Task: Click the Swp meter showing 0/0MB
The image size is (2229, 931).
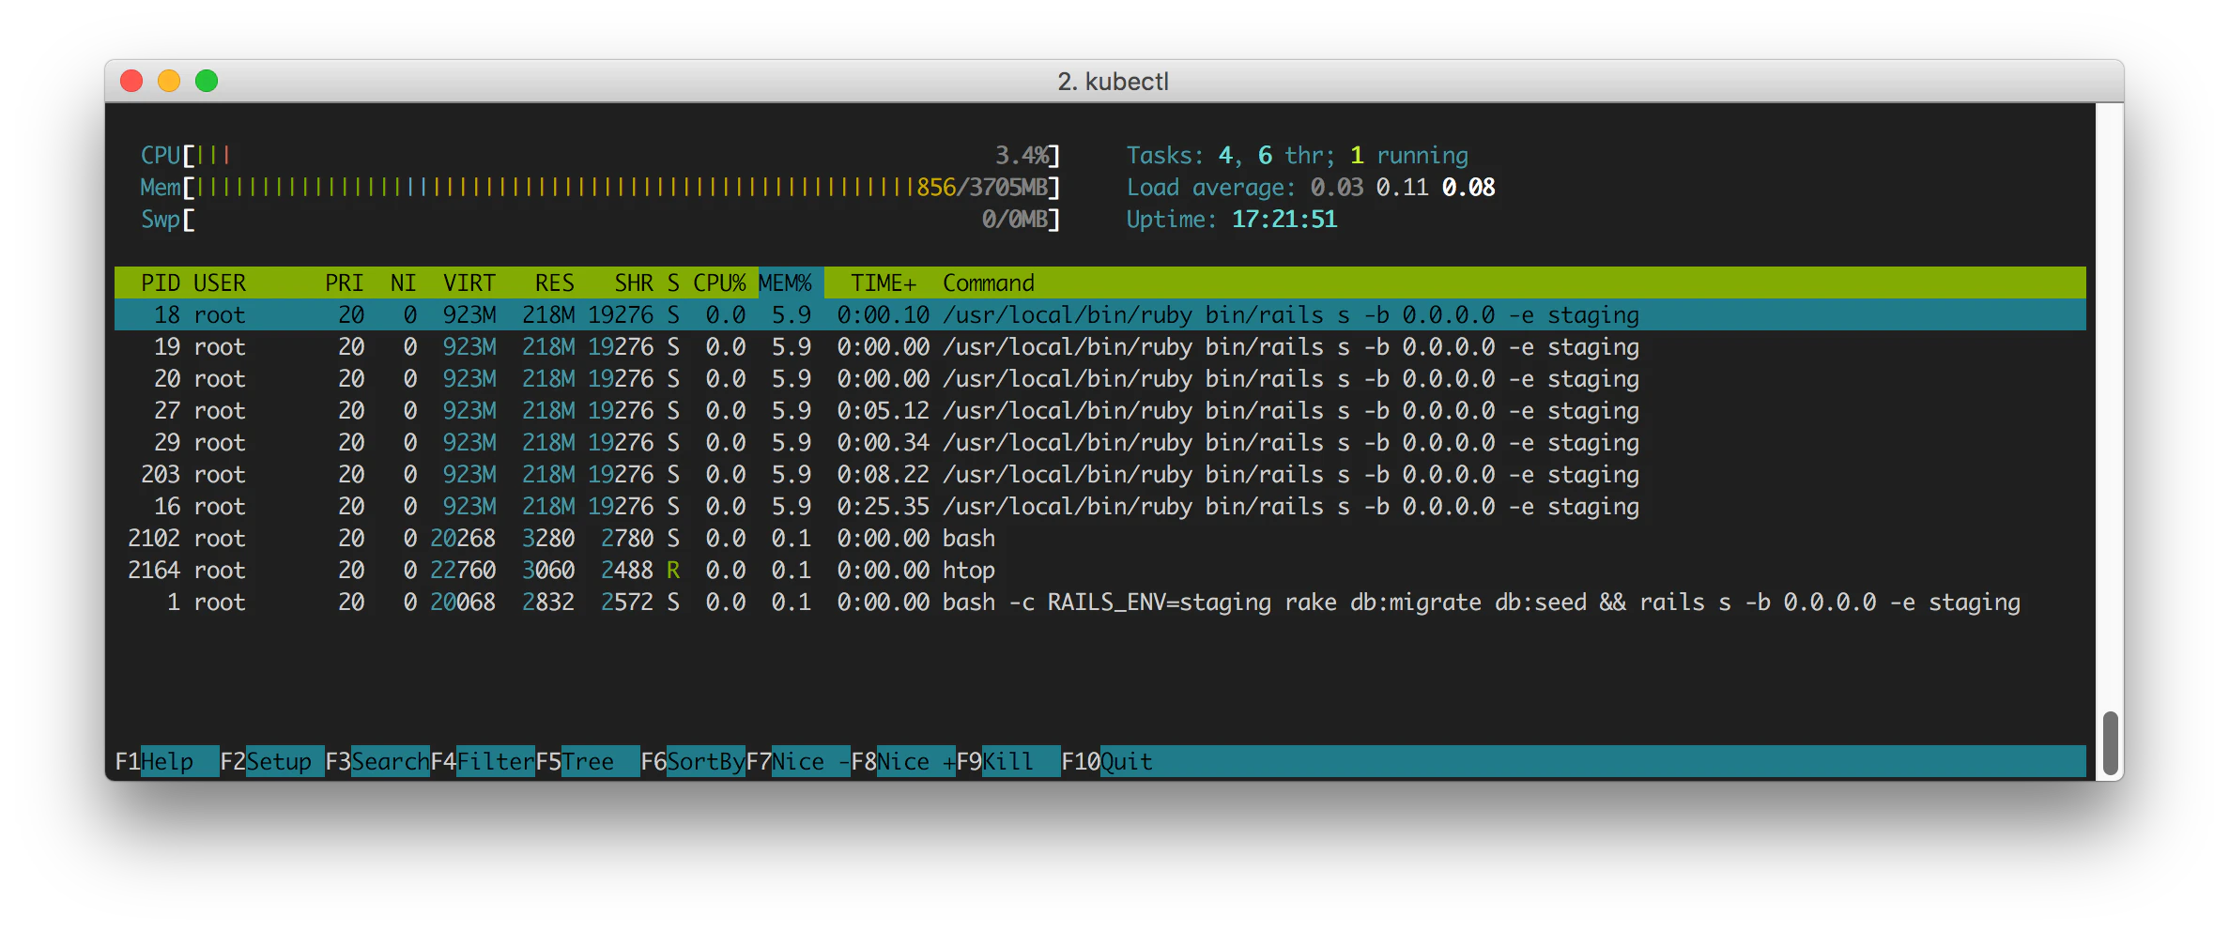Action: coord(600,219)
